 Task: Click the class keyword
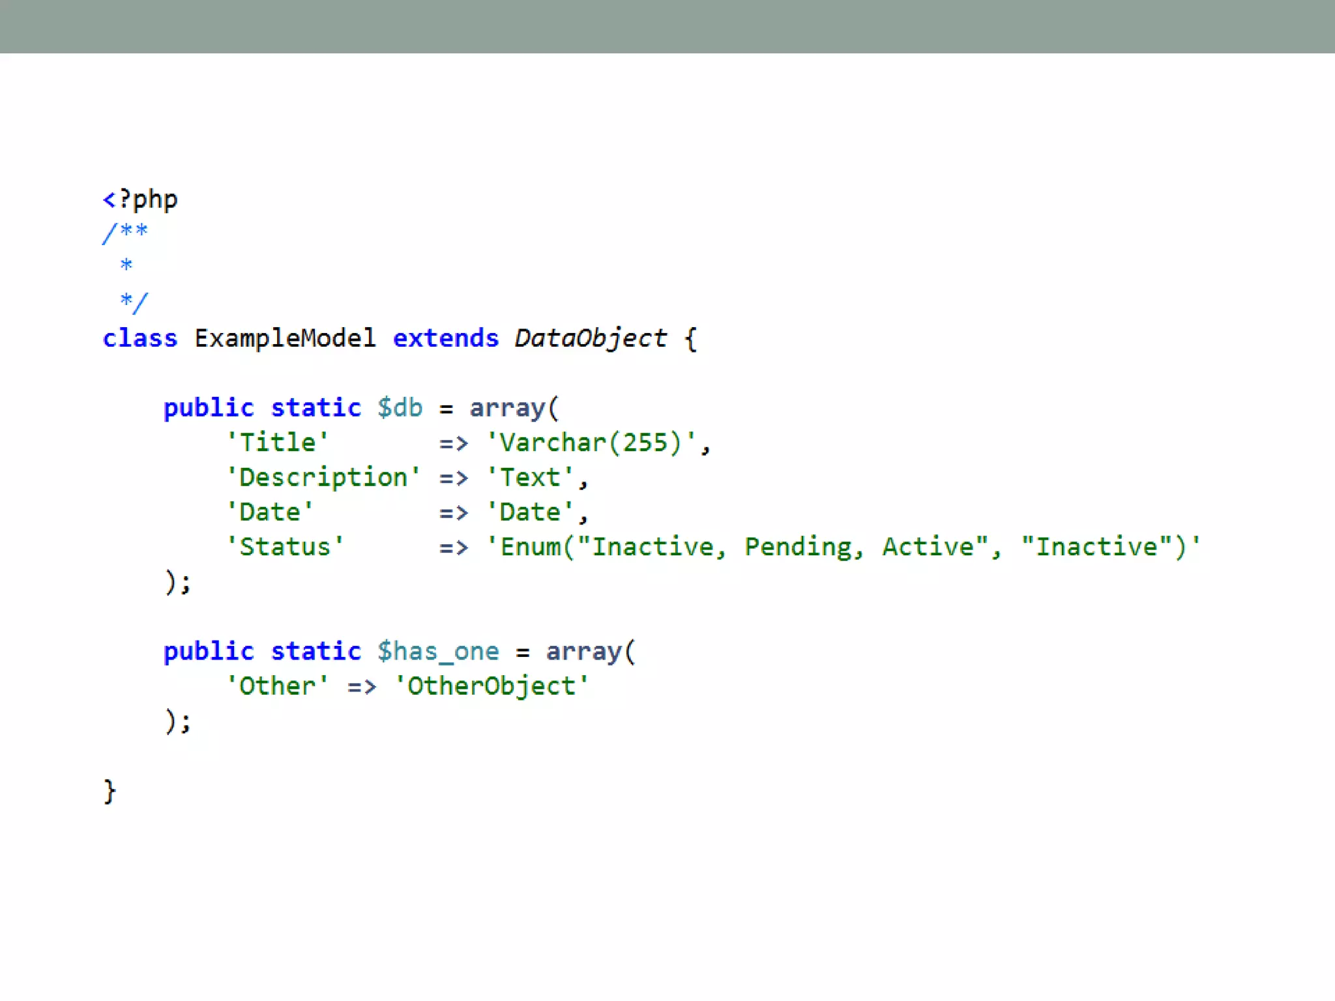coord(139,338)
